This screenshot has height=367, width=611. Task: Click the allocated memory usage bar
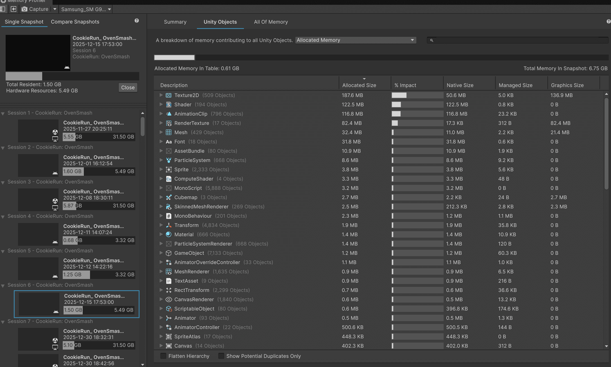click(381, 57)
